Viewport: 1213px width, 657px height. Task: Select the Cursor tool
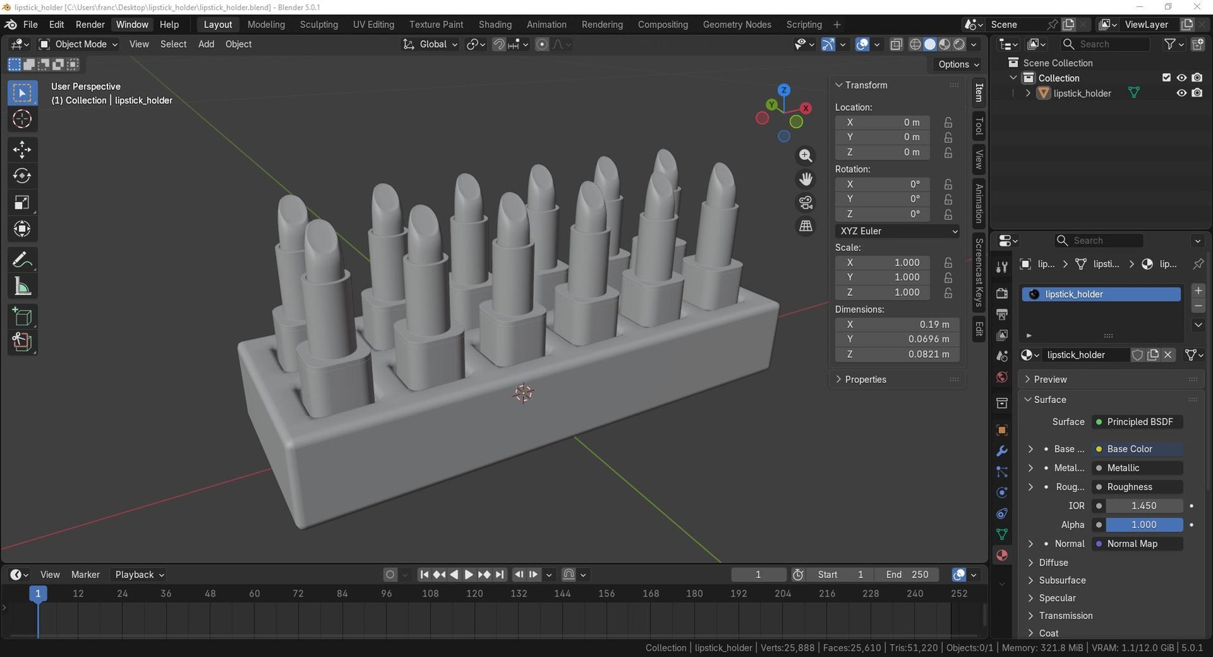pos(22,119)
